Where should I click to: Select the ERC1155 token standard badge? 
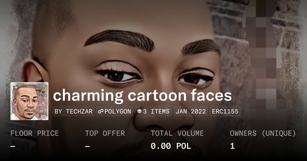(225, 111)
